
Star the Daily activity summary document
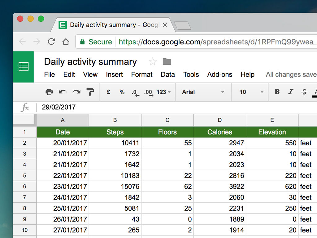[152, 62]
